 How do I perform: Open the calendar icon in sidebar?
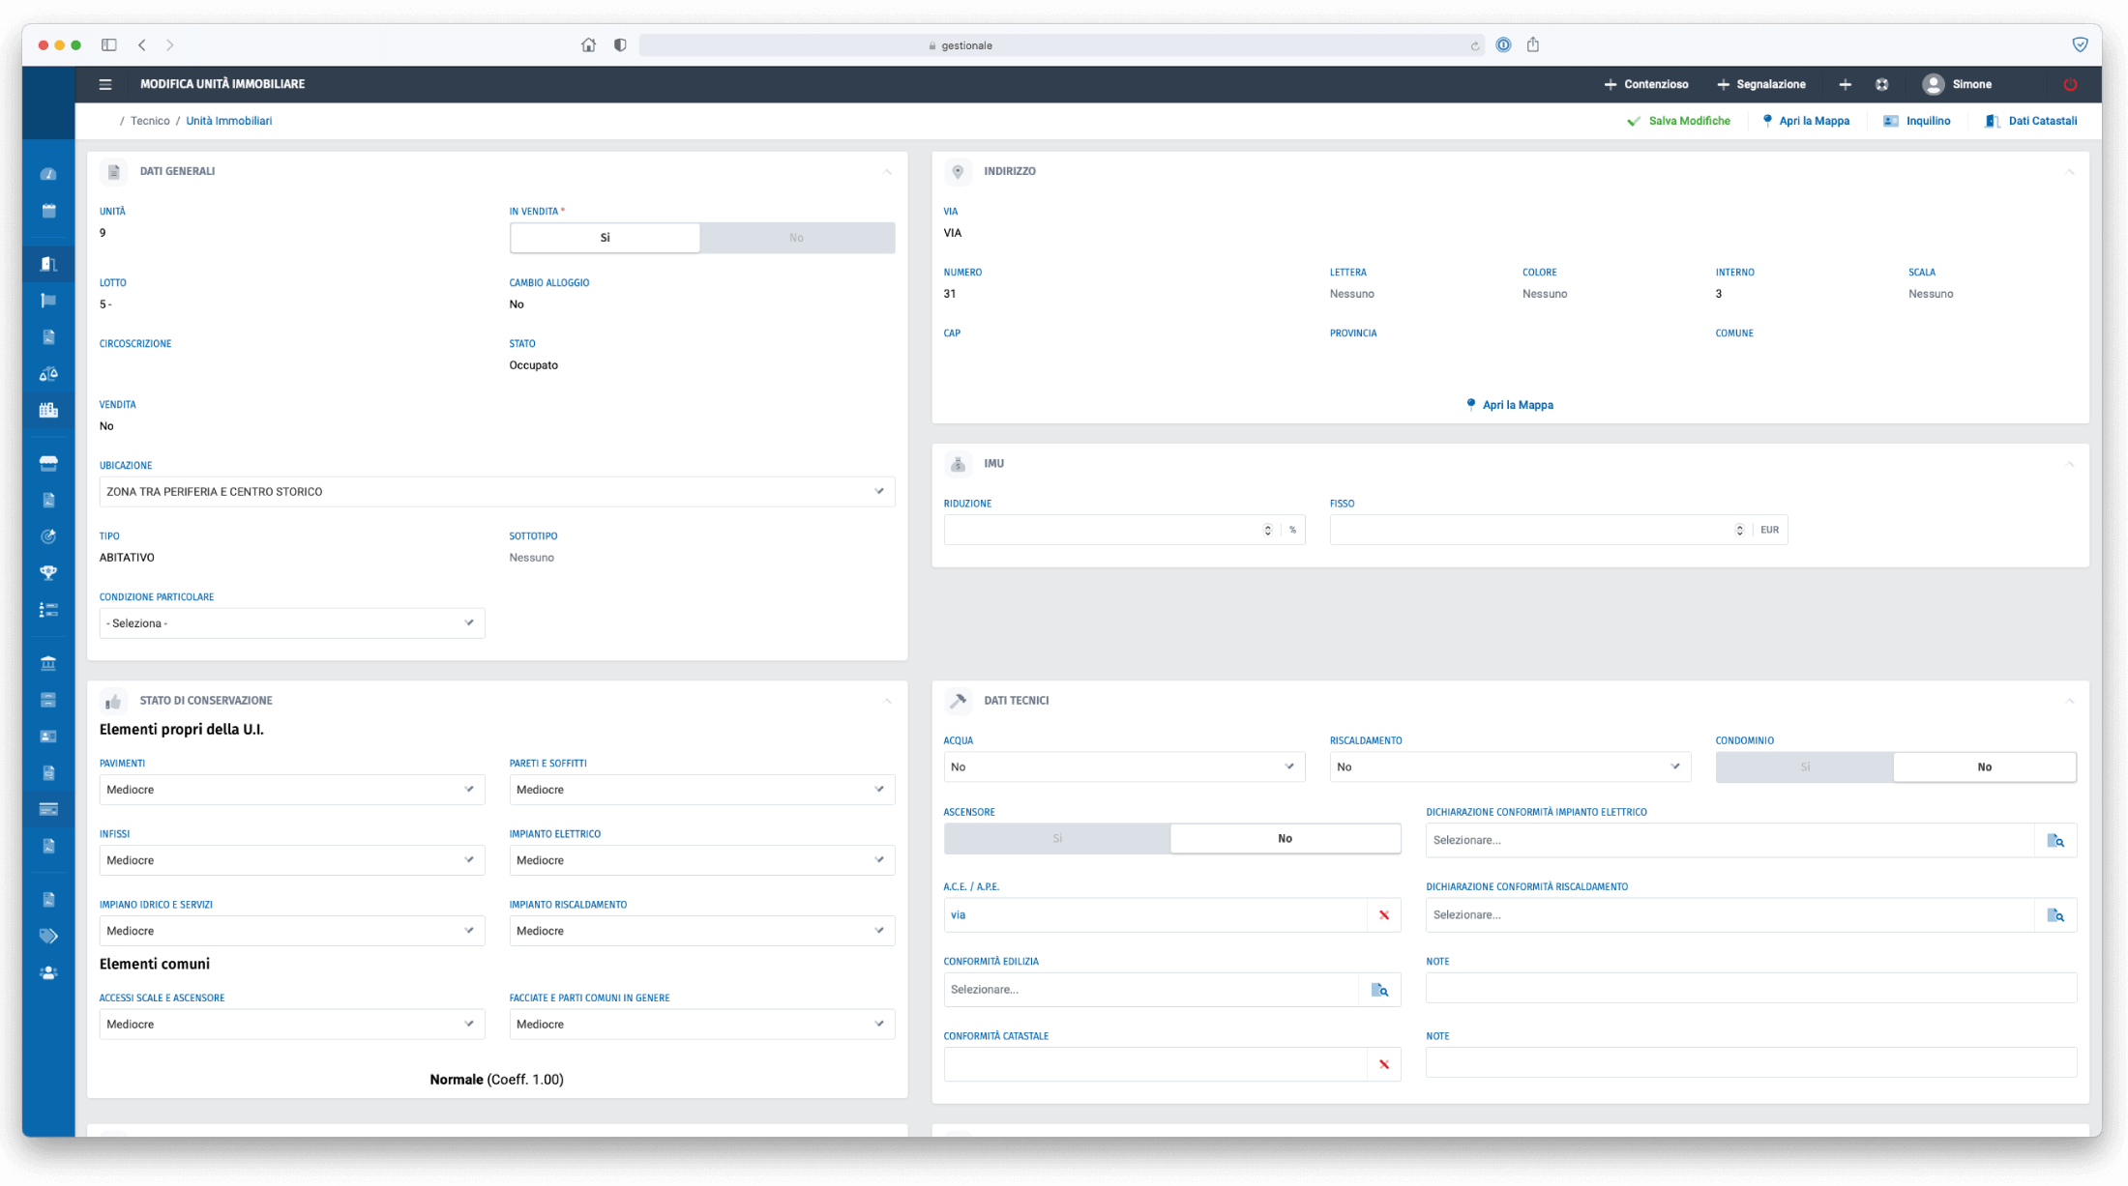48,211
